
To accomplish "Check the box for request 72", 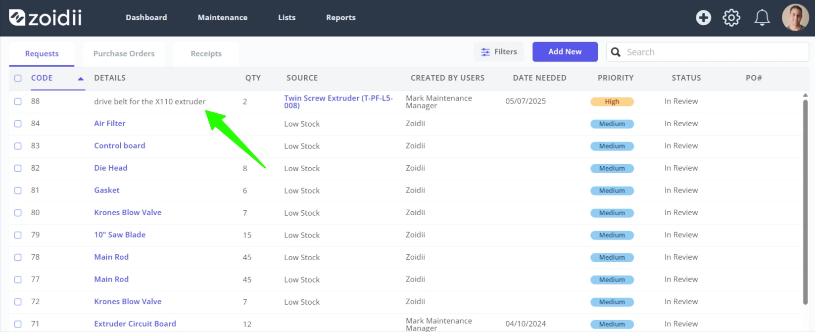I will 18,302.
